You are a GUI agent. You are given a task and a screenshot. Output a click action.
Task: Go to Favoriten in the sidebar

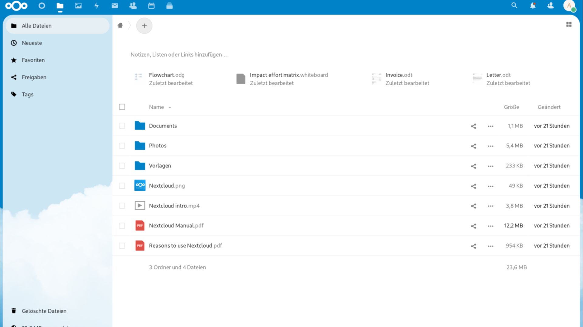coord(33,60)
